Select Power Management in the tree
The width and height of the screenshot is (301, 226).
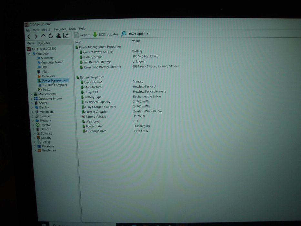53,80
